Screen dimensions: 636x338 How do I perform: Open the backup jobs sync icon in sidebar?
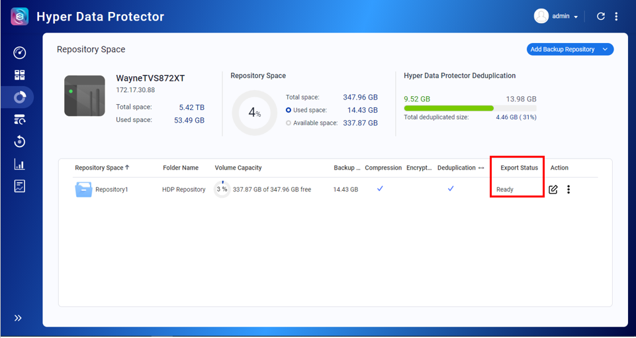[19, 119]
